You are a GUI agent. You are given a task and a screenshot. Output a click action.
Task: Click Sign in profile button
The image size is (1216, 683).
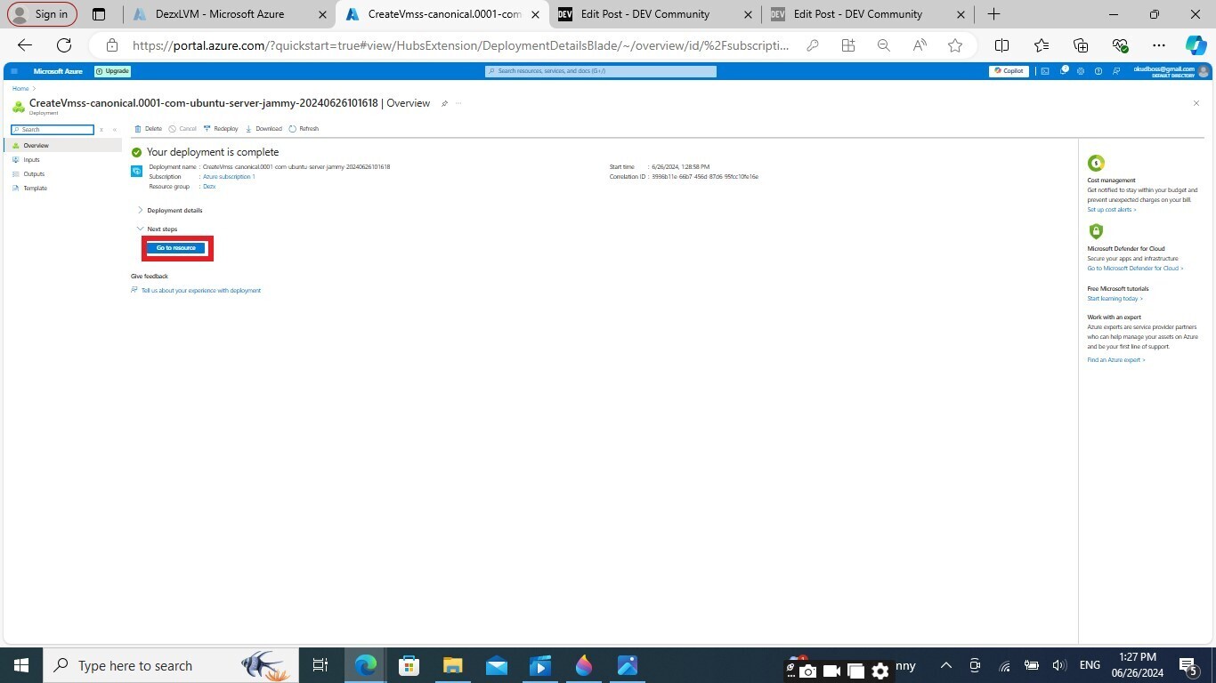41,14
